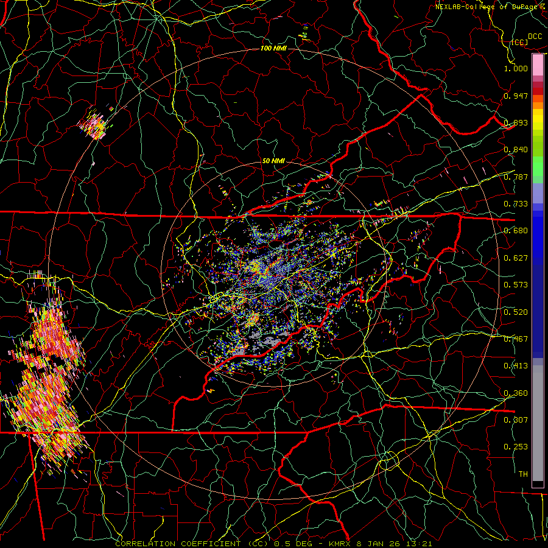Click the 100 NMI range ring label

pos(273,48)
